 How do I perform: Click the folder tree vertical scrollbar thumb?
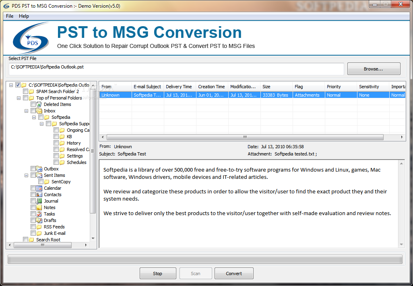(93, 151)
